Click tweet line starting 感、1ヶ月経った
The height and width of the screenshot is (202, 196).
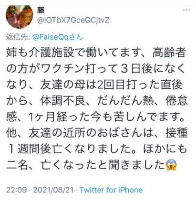pos(97,117)
